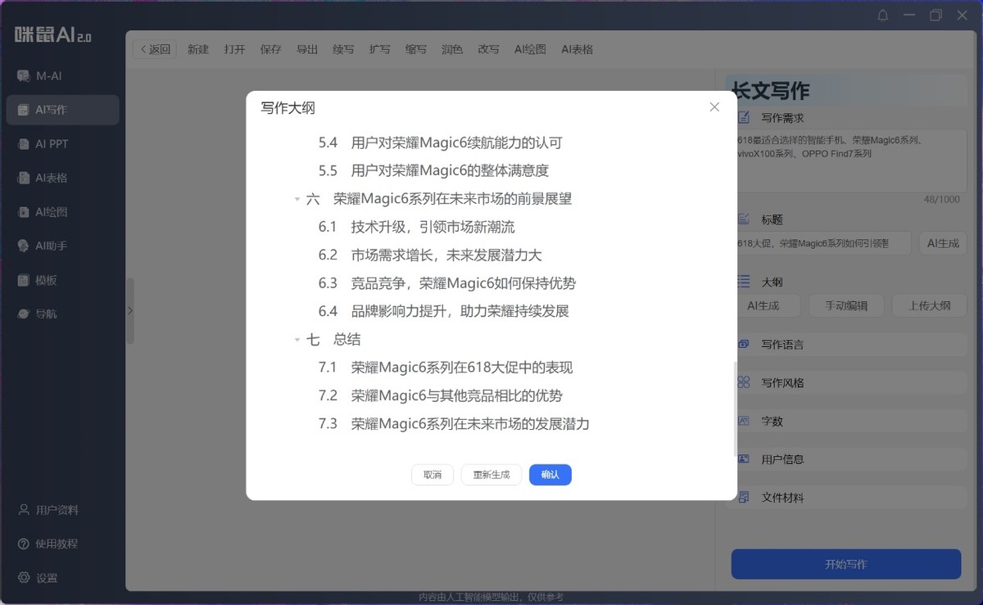Click the 手动编辑 outline button
983x605 pixels.
pos(846,306)
